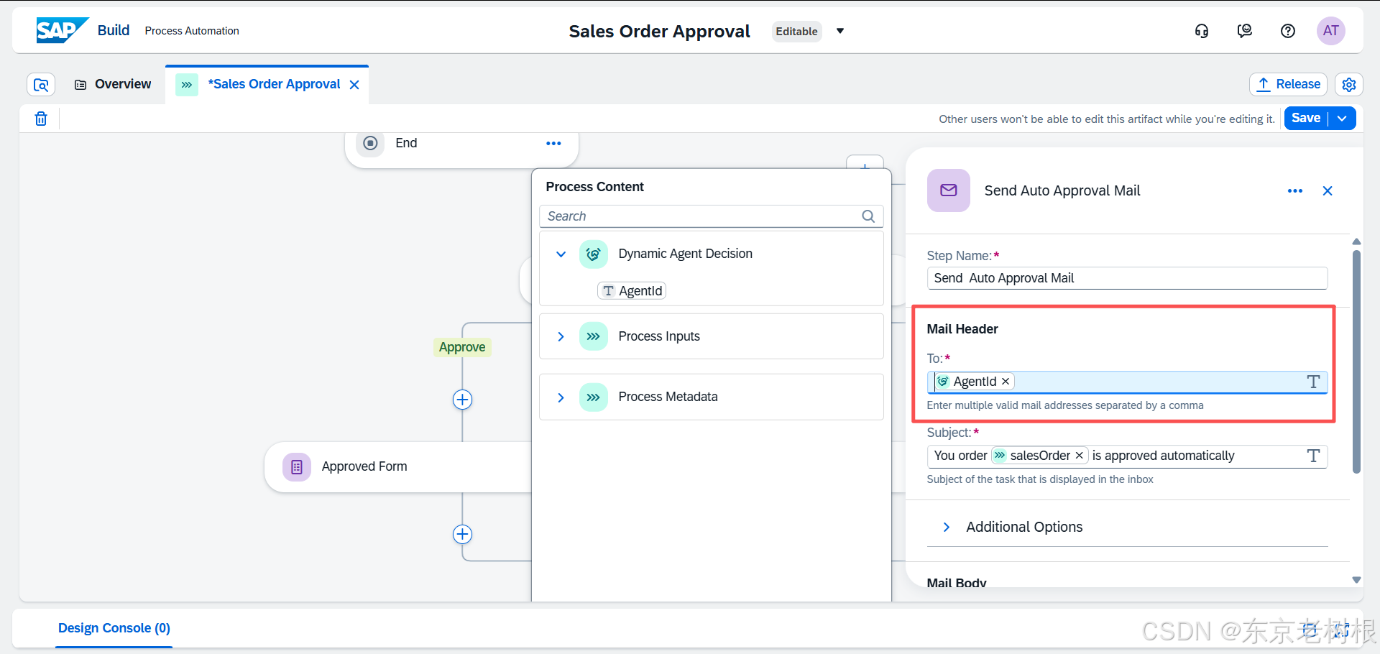The height and width of the screenshot is (654, 1380).
Task: Click the Dynamic Agent Decision icon
Action: pos(594,254)
